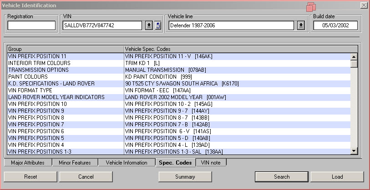This screenshot has height=190, width=370.
Task: Select the VIN PREFIX POSITION 6 group cell
Action: coord(66,131)
